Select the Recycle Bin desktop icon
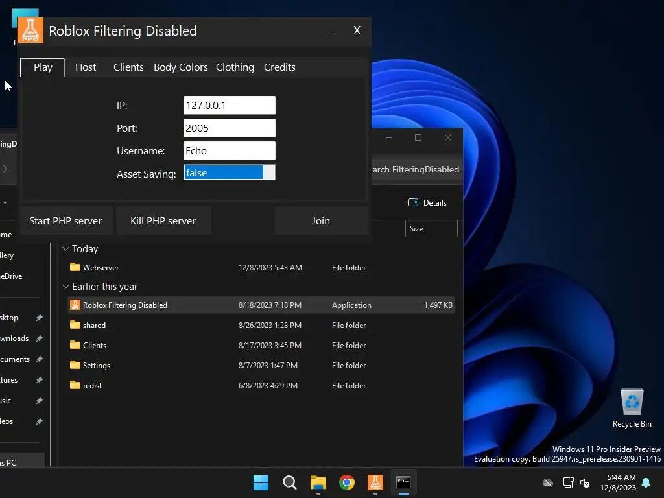The height and width of the screenshot is (498, 664). [x=632, y=409]
